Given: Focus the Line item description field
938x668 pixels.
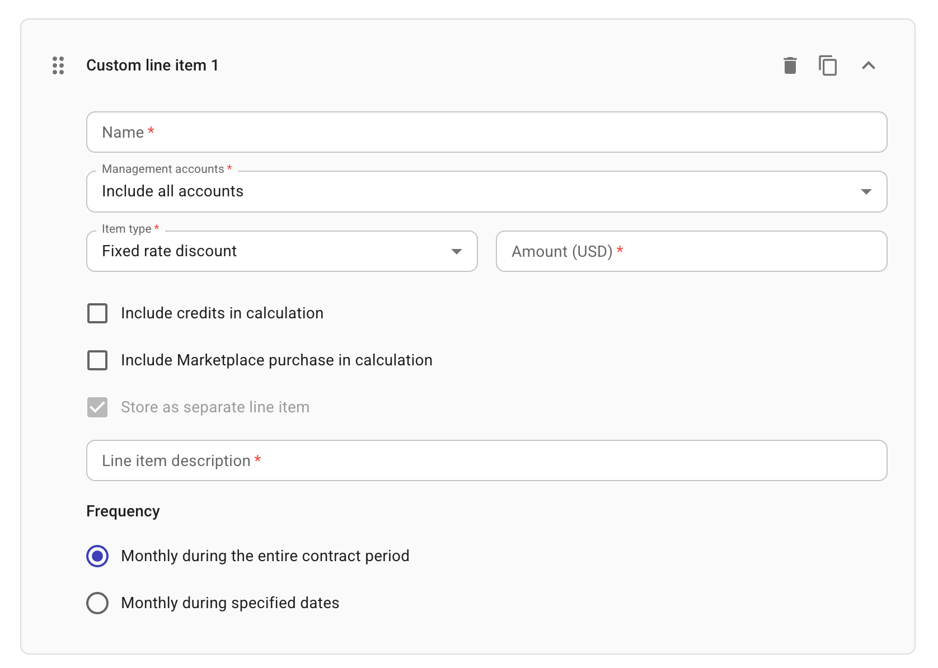Looking at the screenshot, I should click(x=486, y=460).
